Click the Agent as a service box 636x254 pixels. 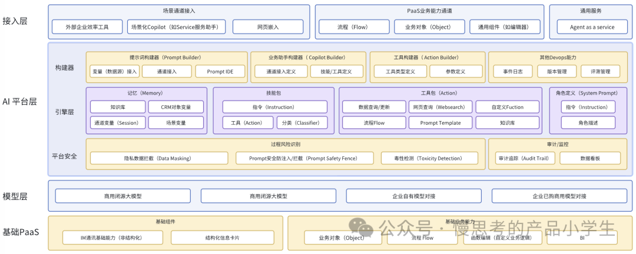(592, 27)
